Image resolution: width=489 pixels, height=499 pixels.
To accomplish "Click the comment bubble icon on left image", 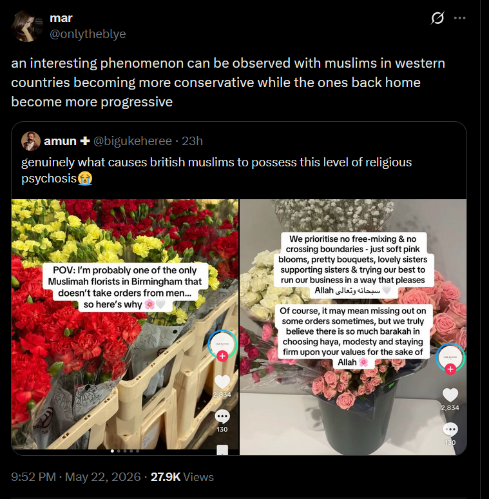I will coord(222,416).
